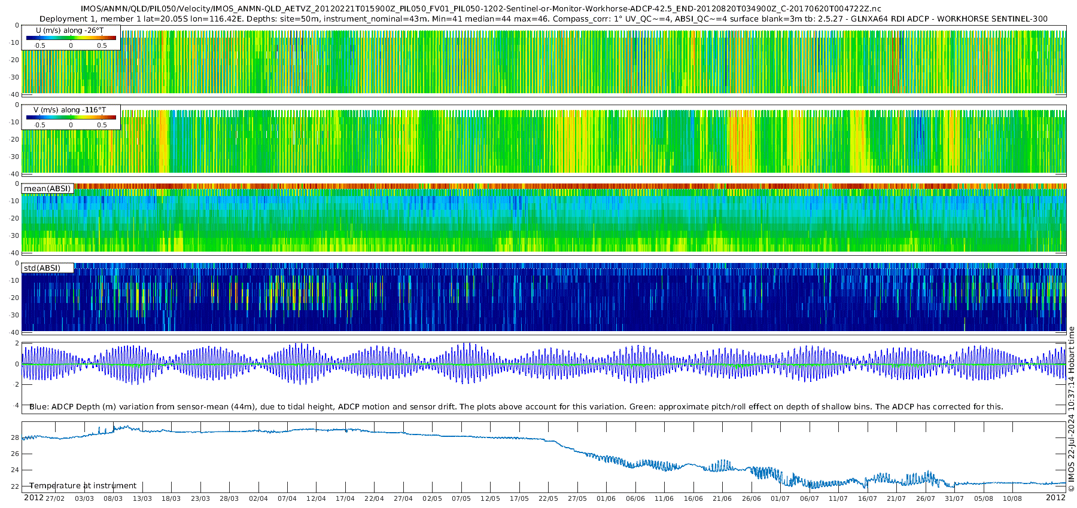Click the 2012 year label at bottom right
The height and width of the screenshot is (508, 1077).
1055,498
